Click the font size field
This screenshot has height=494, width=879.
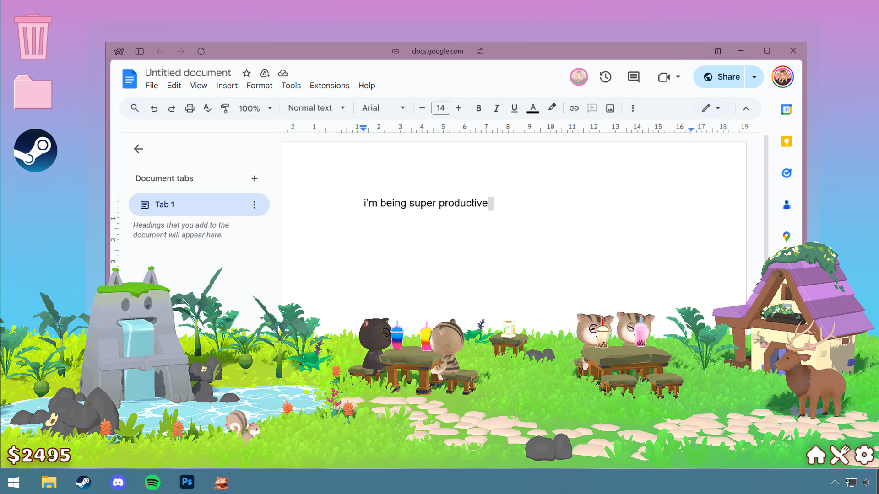tap(440, 108)
